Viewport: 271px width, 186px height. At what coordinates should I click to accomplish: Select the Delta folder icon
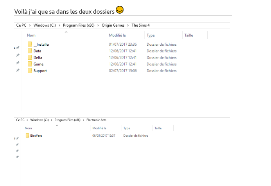tap(30, 57)
